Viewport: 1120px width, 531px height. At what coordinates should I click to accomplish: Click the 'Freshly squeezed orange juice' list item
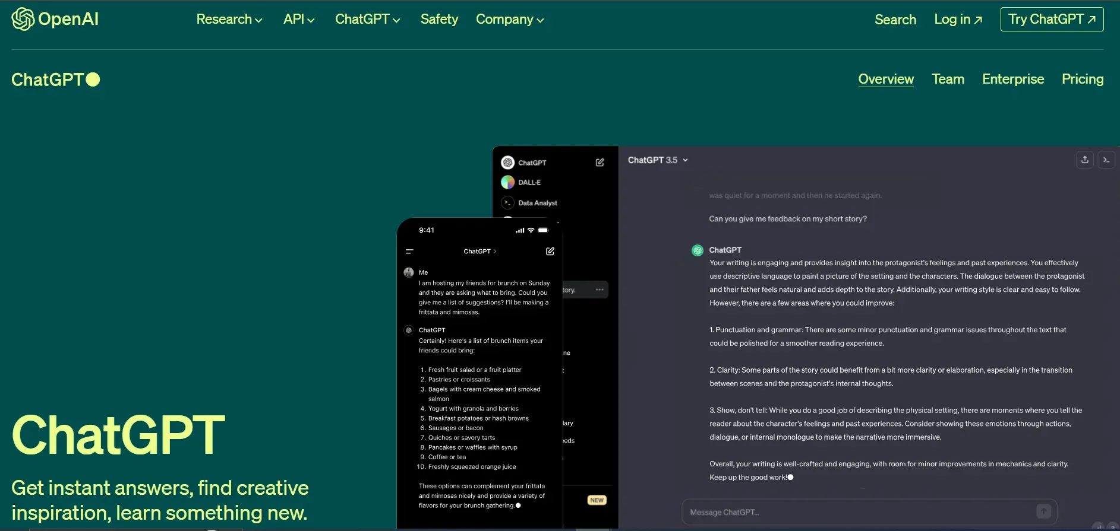pos(472,467)
